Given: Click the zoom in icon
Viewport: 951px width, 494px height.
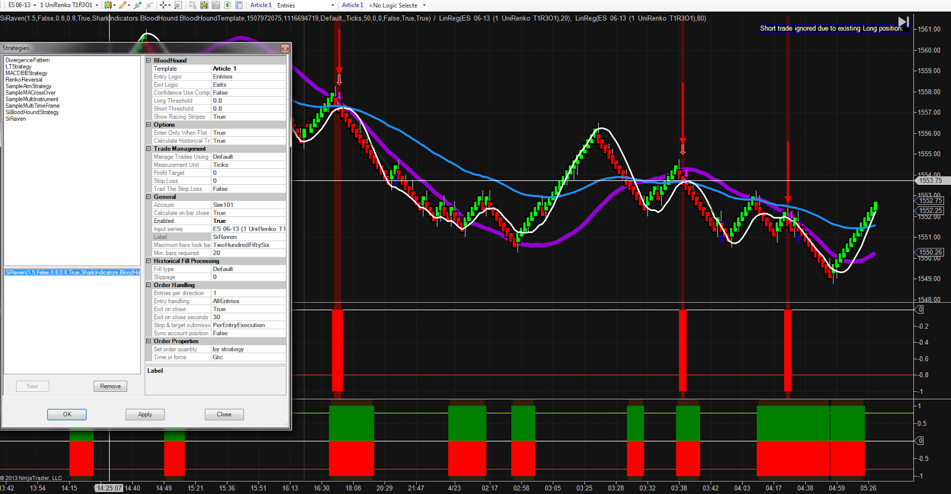Looking at the screenshot, I should [138, 5].
